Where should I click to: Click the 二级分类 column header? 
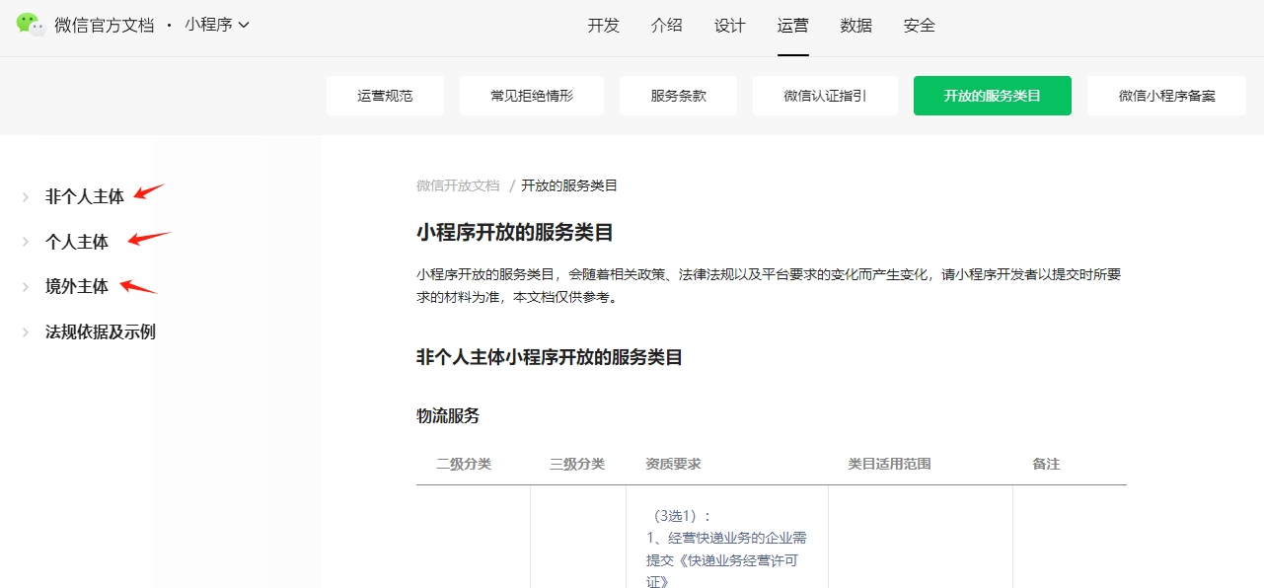(x=464, y=464)
